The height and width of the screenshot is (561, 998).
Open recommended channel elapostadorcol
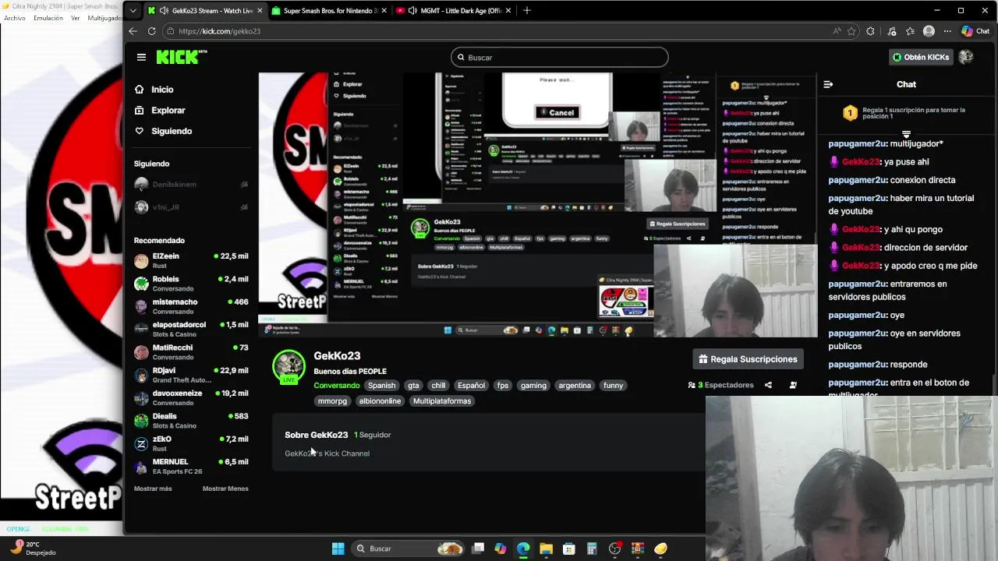click(x=191, y=329)
